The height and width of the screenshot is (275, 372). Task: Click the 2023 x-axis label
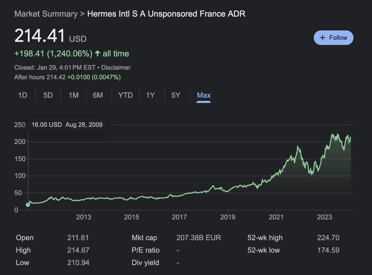click(x=324, y=217)
